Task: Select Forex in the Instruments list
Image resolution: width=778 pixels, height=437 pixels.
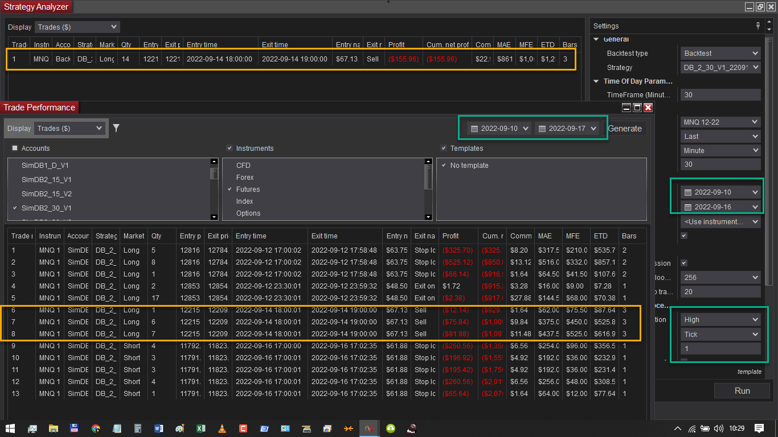Action: coord(245,178)
